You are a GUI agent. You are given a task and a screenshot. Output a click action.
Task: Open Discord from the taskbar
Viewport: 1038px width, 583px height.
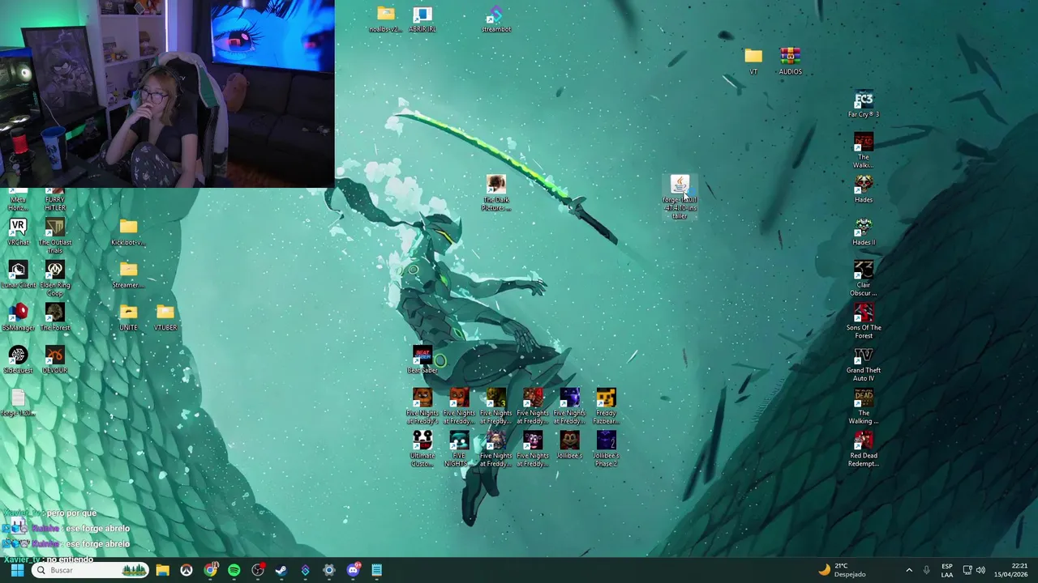[353, 570]
